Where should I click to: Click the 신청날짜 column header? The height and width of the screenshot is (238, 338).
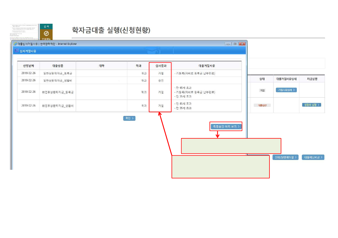pyautogui.click(x=29, y=66)
